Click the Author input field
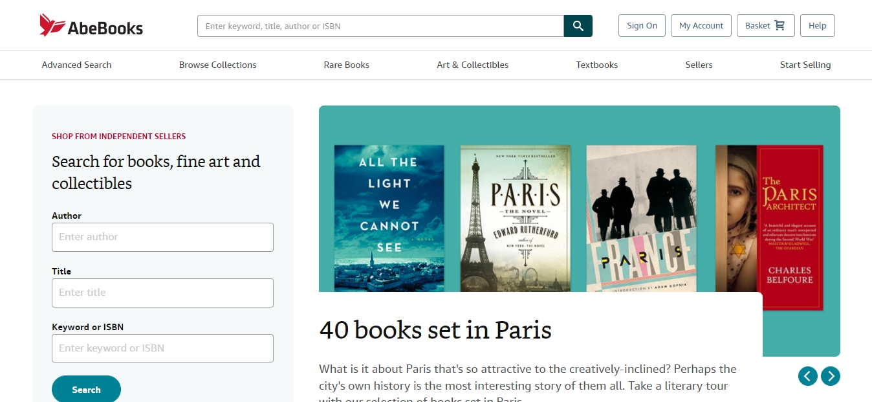The width and height of the screenshot is (872, 402). coord(162,237)
